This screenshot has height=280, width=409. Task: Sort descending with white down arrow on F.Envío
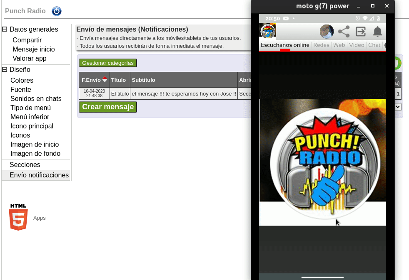tap(105, 81)
